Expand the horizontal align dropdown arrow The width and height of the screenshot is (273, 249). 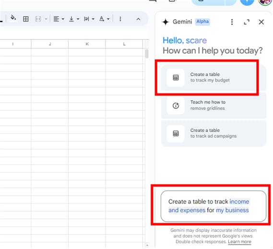click(63, 19)
